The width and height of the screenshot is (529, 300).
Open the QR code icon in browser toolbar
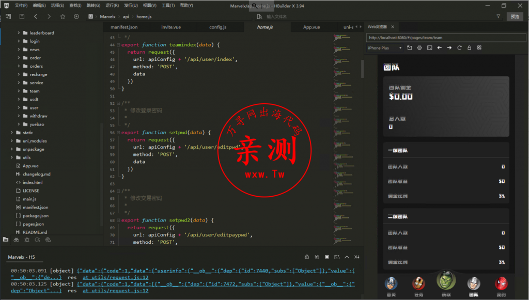[479, 48]
